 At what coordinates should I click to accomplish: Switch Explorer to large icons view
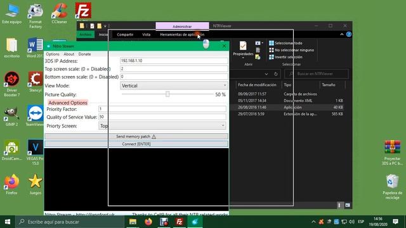pos(348,205)
